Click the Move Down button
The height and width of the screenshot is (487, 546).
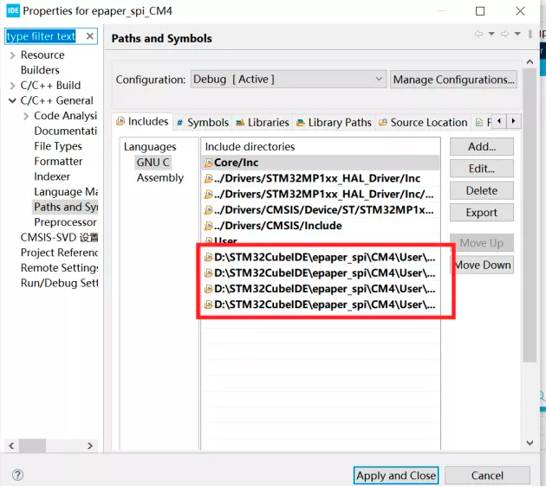point(484,266)
